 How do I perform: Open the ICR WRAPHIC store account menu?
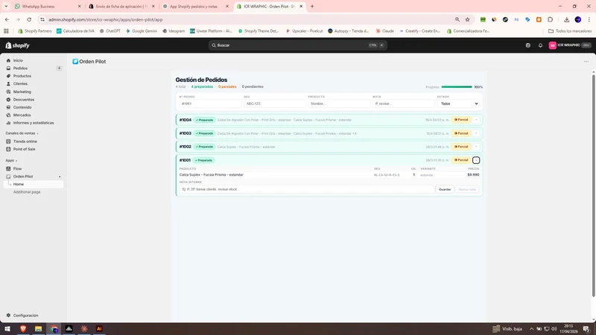[x=569, y=45]
